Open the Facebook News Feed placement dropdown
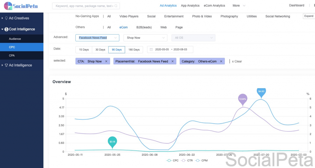Screen dimensions: 315x168 click(98, 38)
